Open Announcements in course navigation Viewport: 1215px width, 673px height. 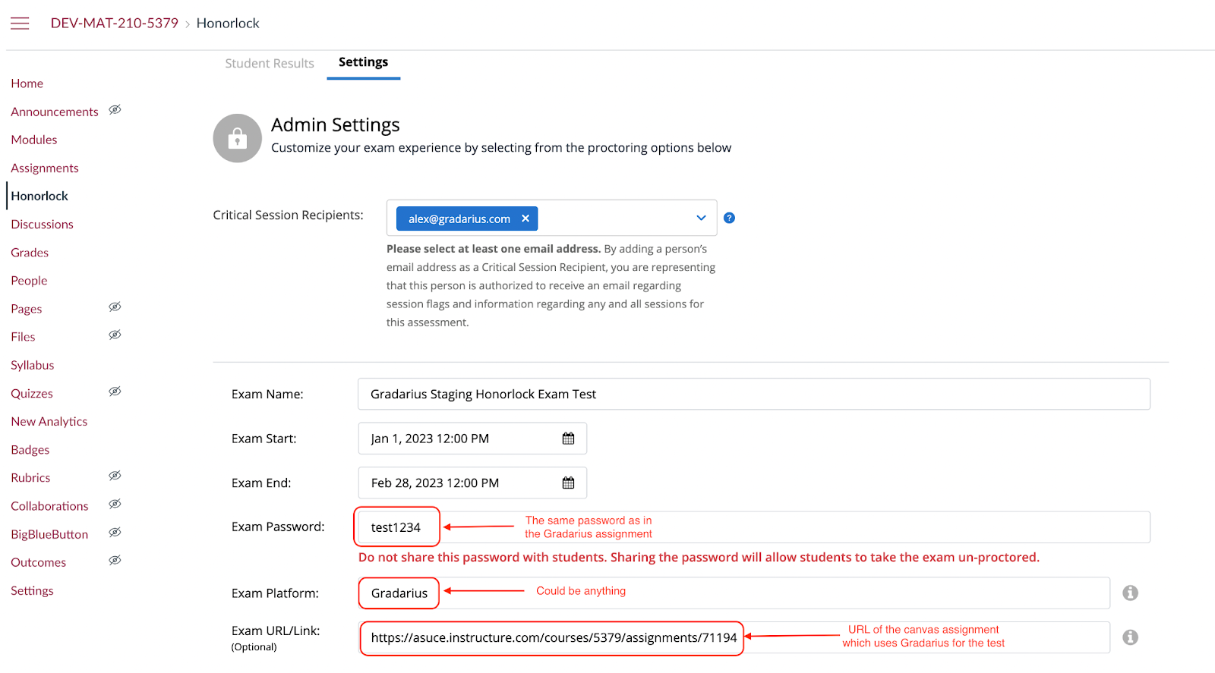tap(55, 112)
